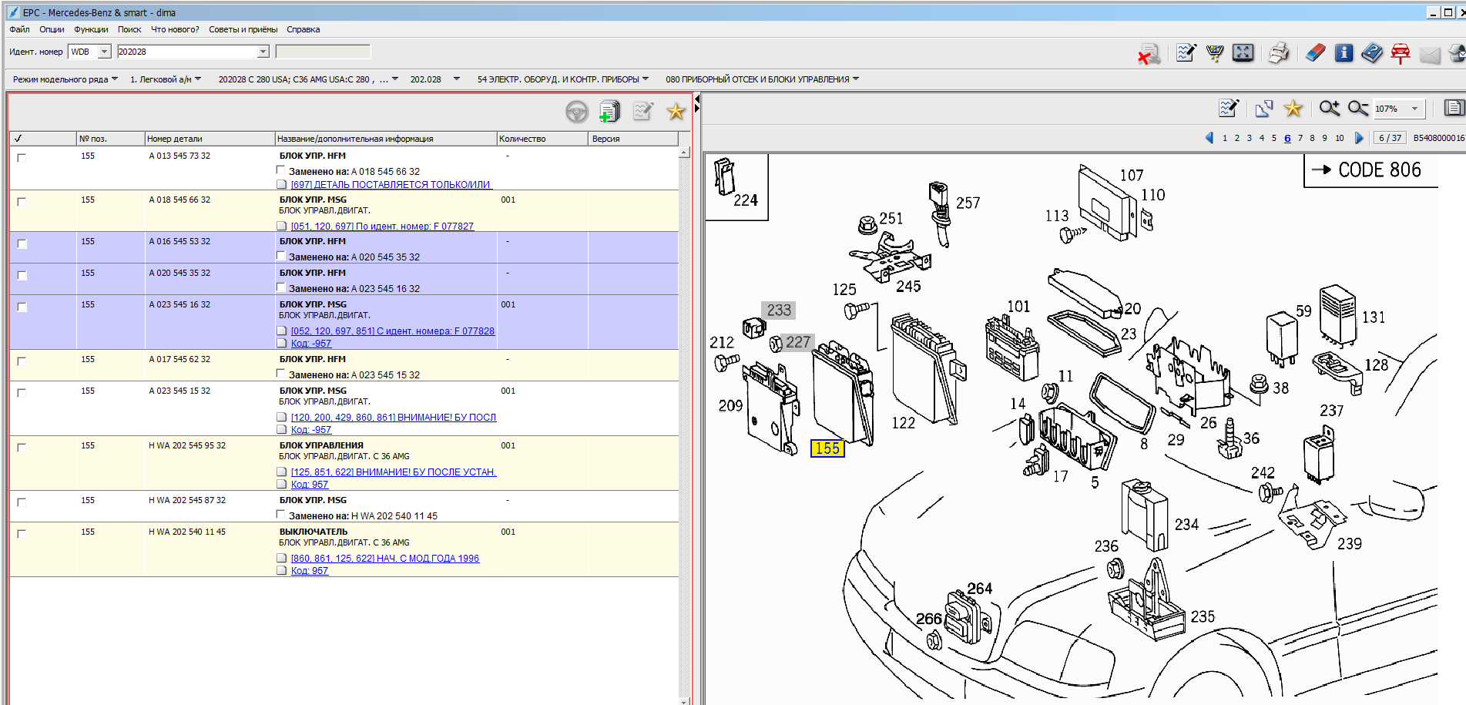The height and width of the screenshot is (705, 1466).
Task: Click the grey envelope mail icon
Action: click(1430, 55)
